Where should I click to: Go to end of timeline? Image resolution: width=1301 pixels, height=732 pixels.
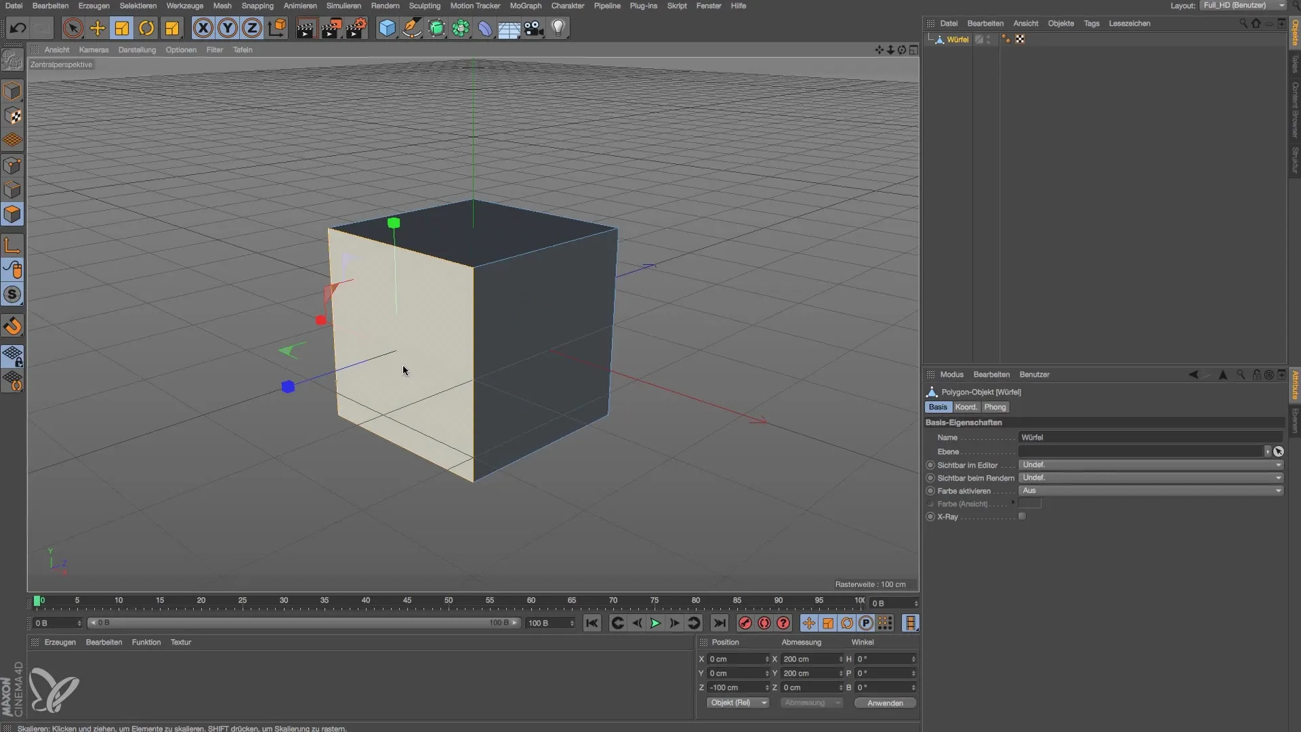click(x=720, y=623)
